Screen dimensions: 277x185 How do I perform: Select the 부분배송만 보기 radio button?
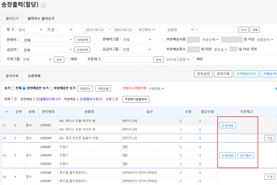tap(51, 89)
